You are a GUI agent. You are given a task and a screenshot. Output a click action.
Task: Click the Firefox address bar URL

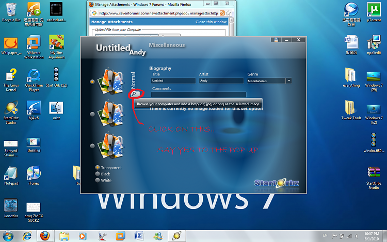click(158, 13)
